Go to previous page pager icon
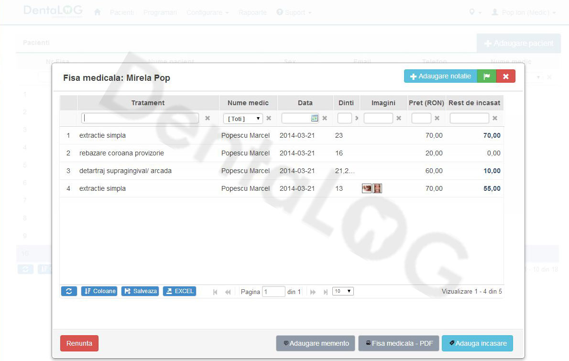This screenshot has height=361, width=569. coord(228,292)
